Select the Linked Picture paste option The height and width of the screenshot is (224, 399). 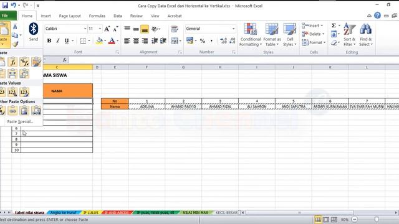(36, 111)
